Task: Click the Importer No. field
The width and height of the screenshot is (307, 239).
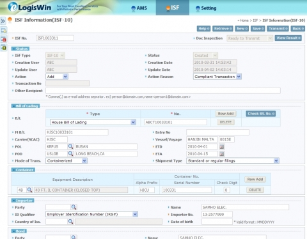Action: [x=217, y=215]
